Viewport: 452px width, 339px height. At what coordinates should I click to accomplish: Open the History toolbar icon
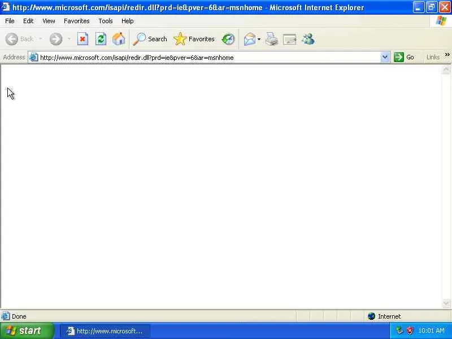click(228, 39)
